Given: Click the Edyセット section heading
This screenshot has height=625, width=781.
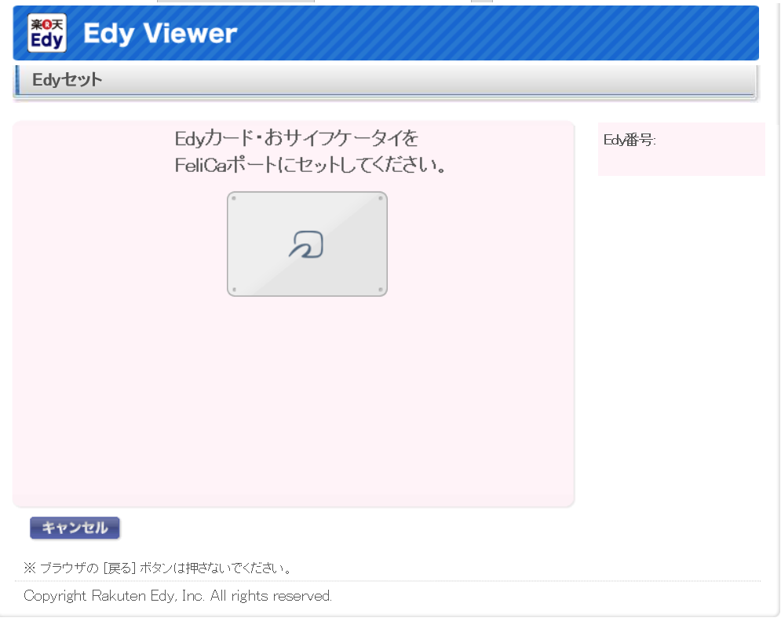Looking at the screenshot, I should (68, 80).
